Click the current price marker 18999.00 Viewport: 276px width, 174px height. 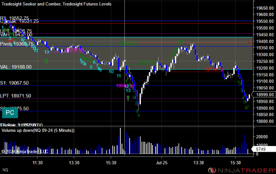[x=264, y=95]
